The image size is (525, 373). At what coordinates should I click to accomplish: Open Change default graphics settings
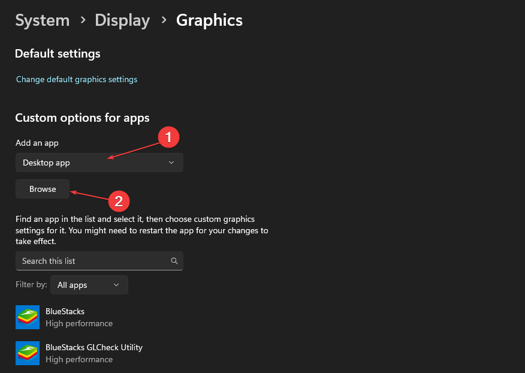(x=76, y=79)
